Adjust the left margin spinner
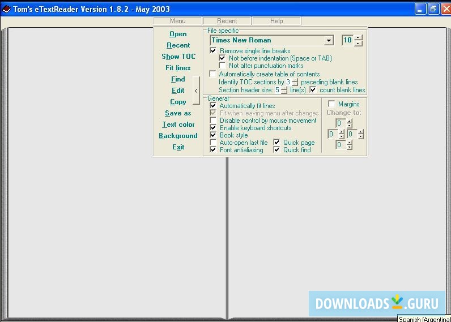 (342, 134)
